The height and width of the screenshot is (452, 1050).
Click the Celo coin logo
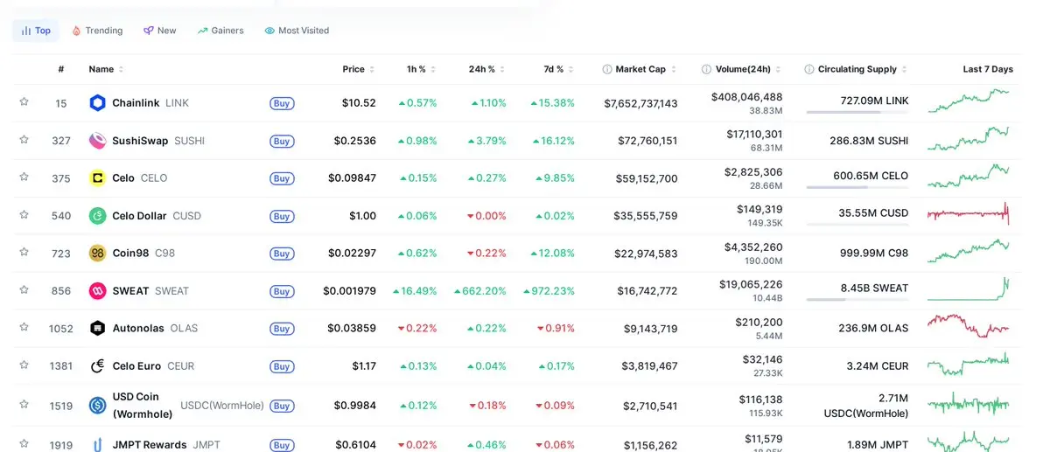[98, 178]
